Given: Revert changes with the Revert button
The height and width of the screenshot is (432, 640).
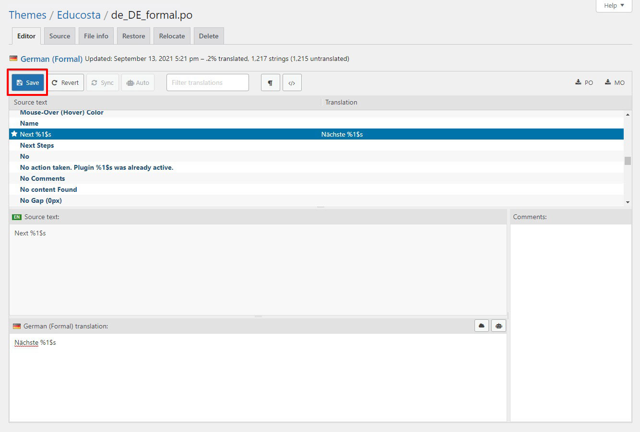Looking at the screenshot, I should (x=65, y=82).
